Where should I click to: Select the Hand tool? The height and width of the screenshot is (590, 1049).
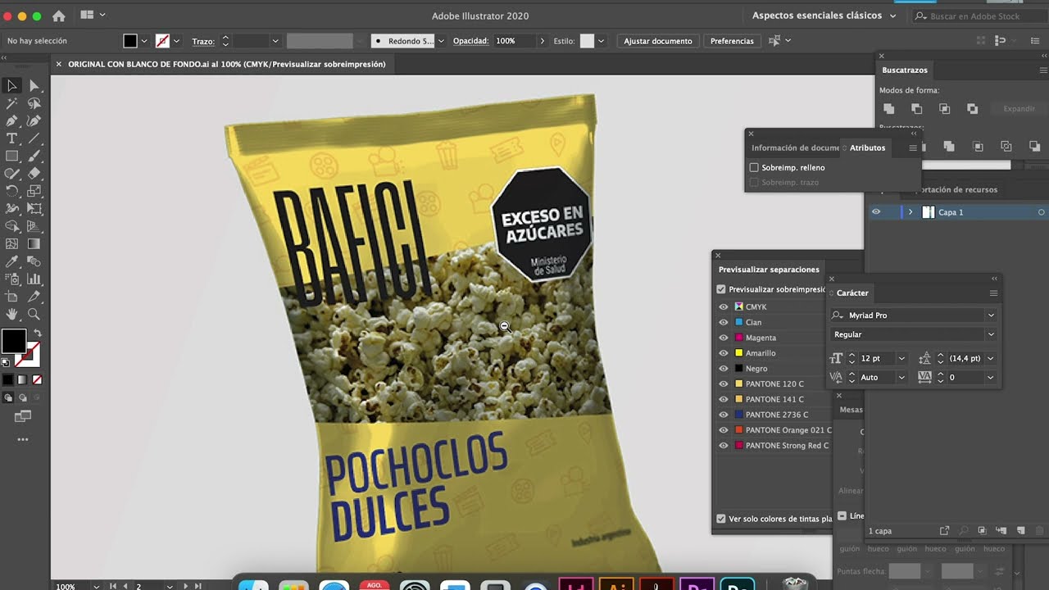tap(12, 314)
